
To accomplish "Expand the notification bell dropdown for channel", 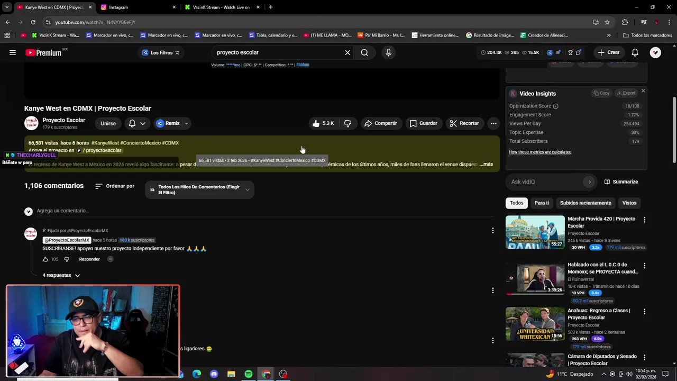I will pyautogui.click(x=143, y=123).
